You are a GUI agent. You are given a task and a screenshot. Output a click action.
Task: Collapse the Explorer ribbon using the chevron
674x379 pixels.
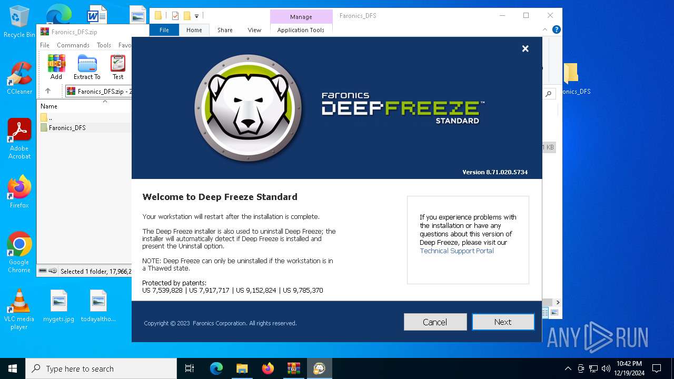pos(545,30)
